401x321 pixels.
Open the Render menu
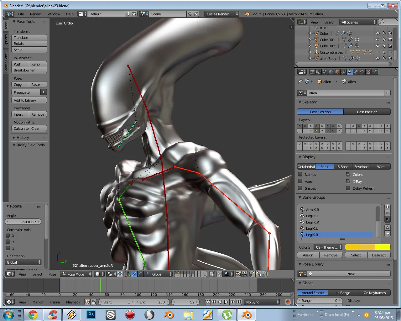pos(35,14)
